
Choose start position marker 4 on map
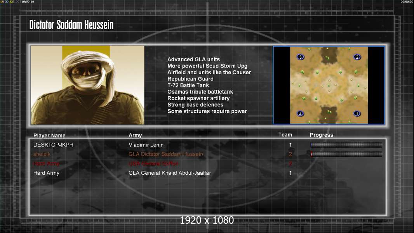[x=300, y=114]
